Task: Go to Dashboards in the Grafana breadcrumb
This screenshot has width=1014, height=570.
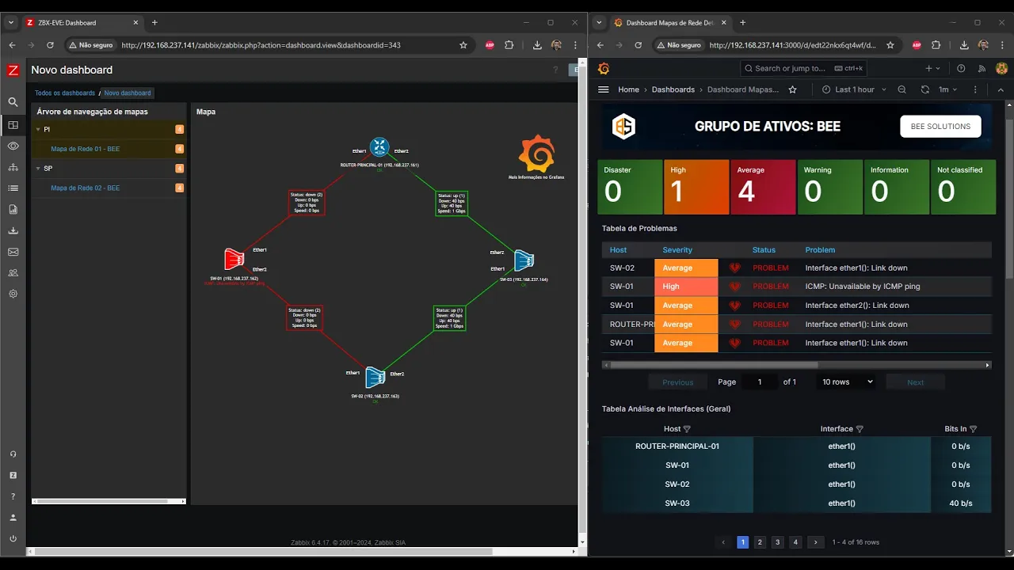Action: click(x=673, y=89)
